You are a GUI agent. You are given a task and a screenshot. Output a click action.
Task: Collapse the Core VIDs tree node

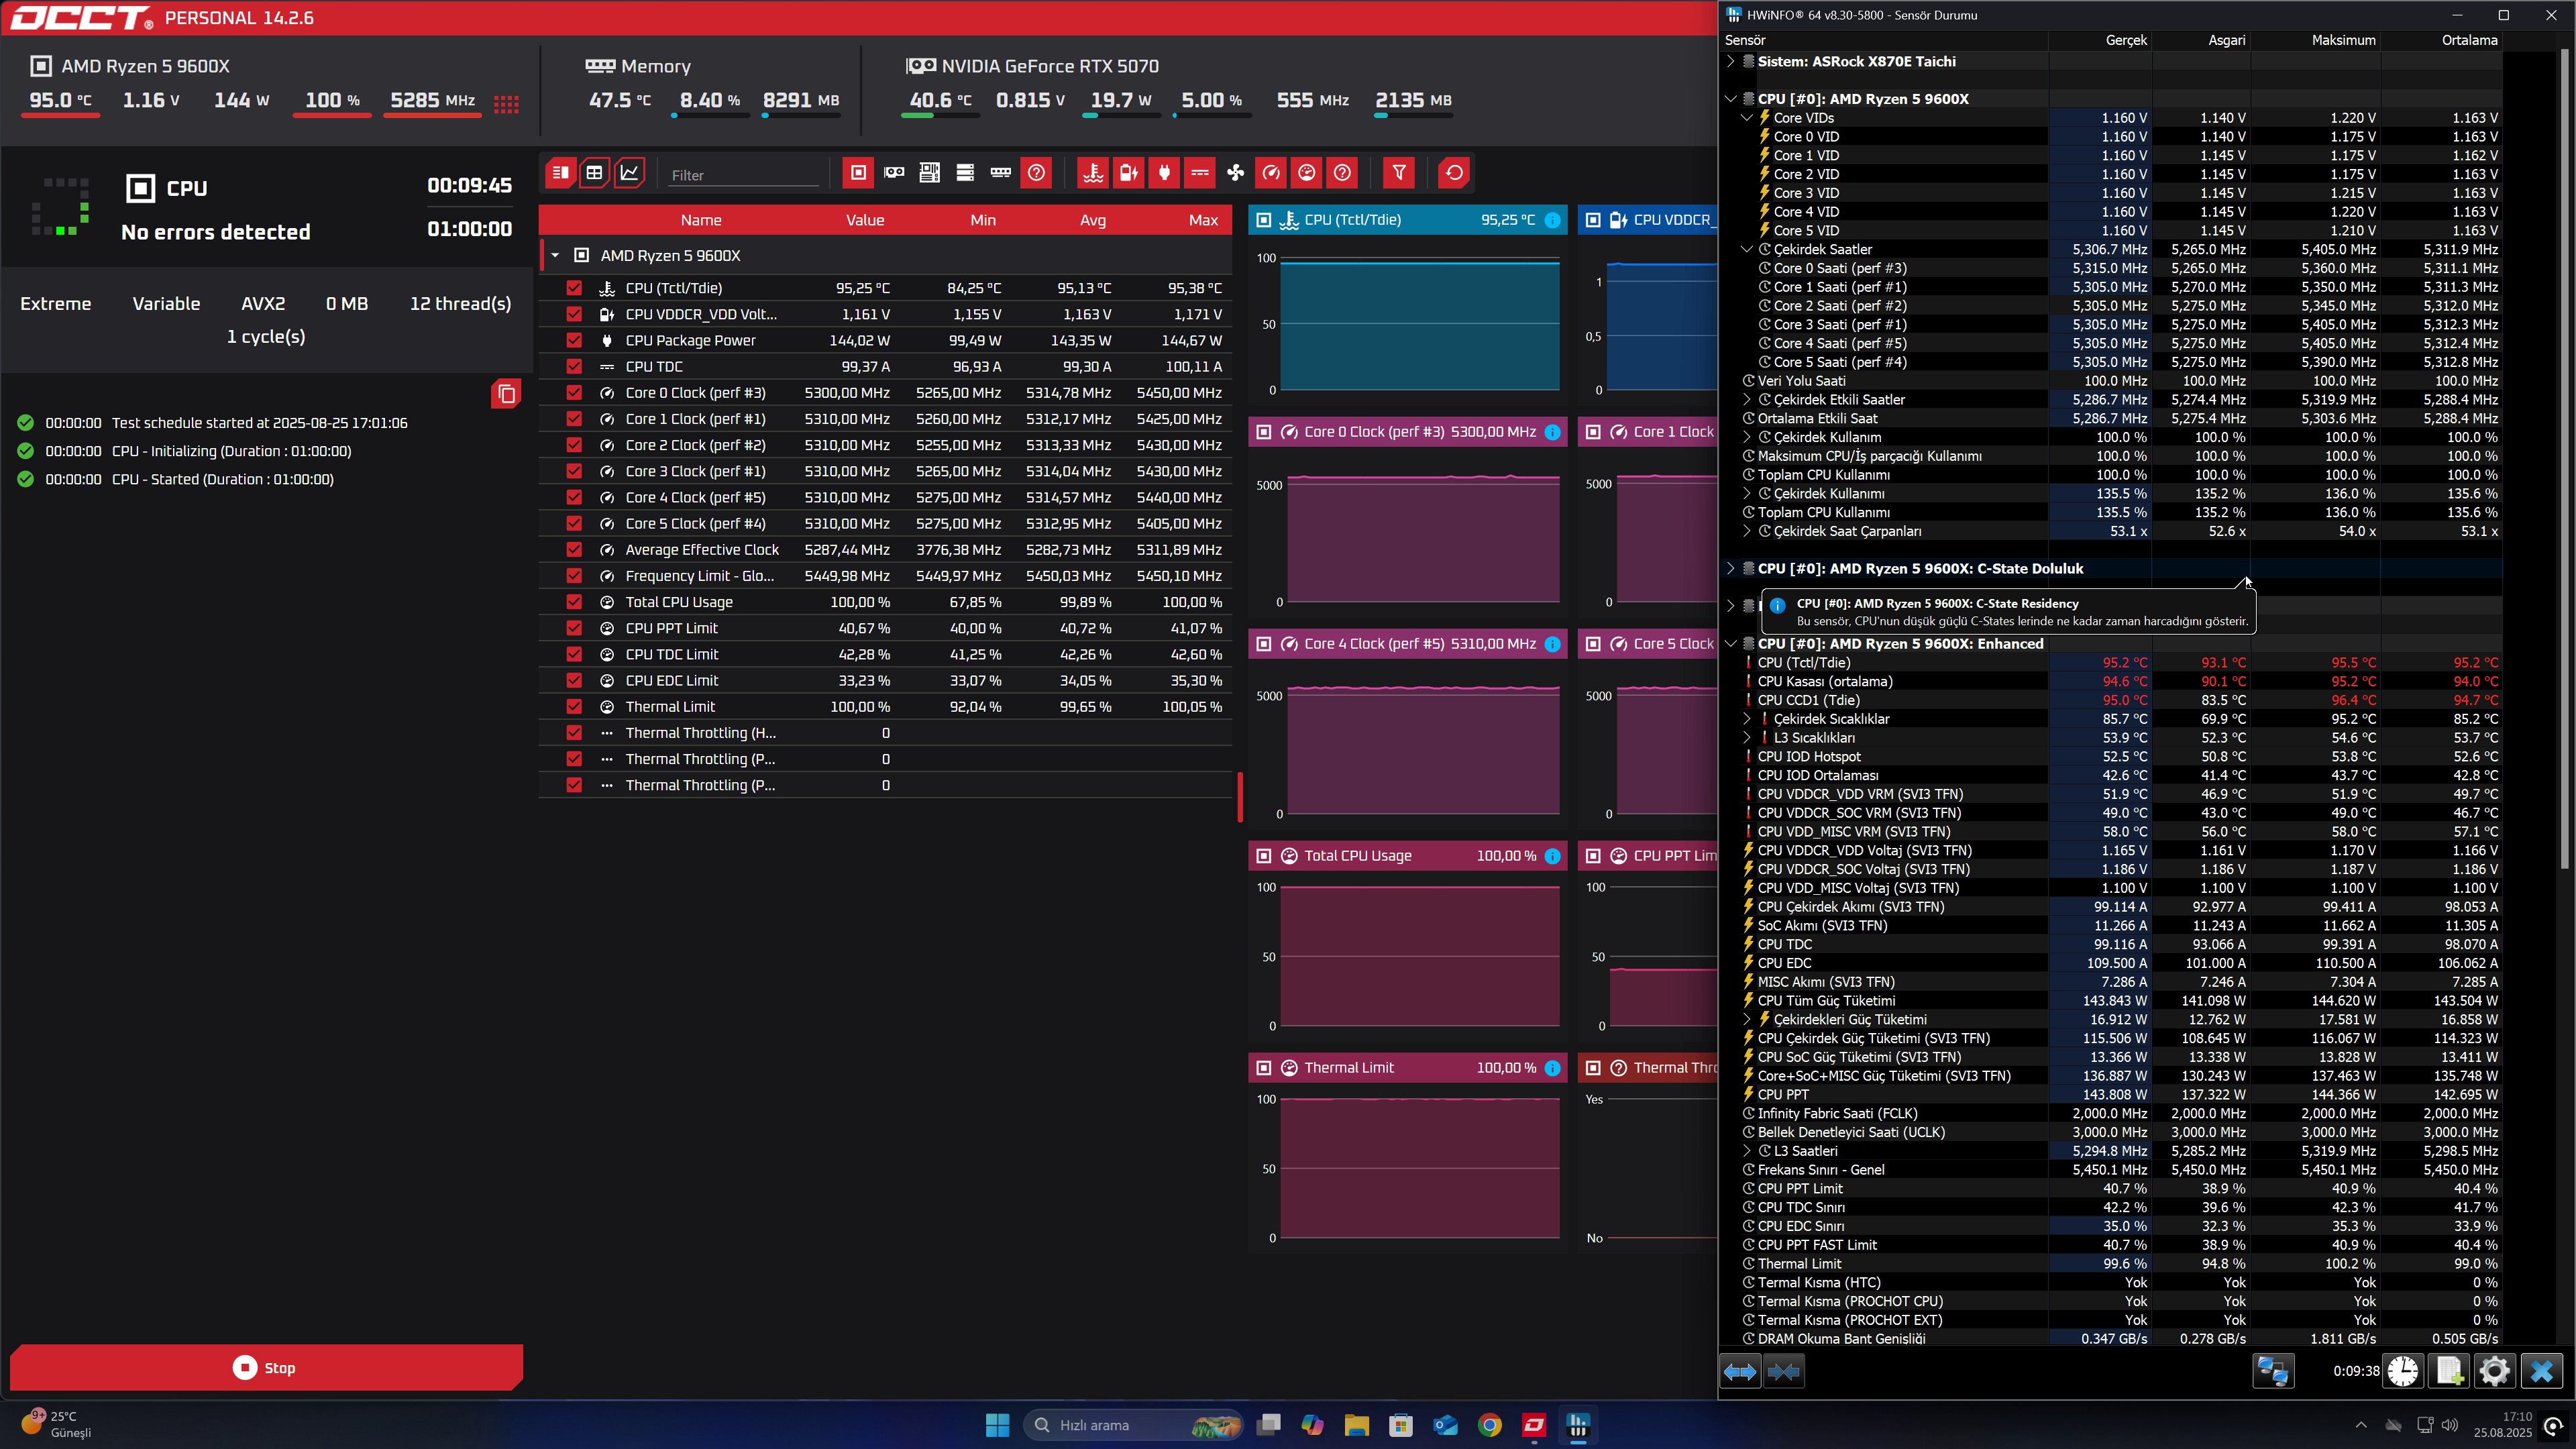tap(1746, 117)
